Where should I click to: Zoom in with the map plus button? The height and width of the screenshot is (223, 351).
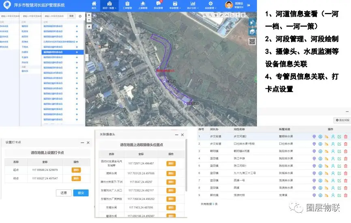pos(89,15)
